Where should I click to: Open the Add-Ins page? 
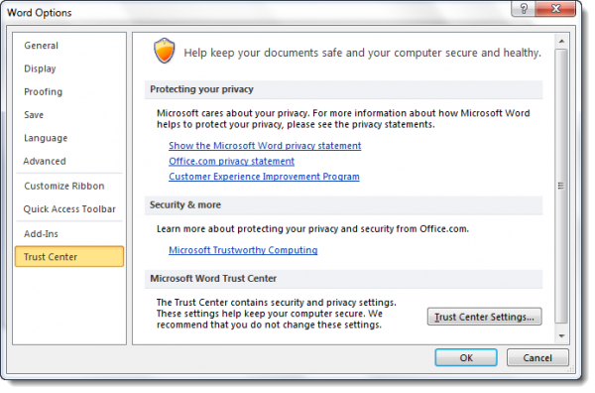41,234
